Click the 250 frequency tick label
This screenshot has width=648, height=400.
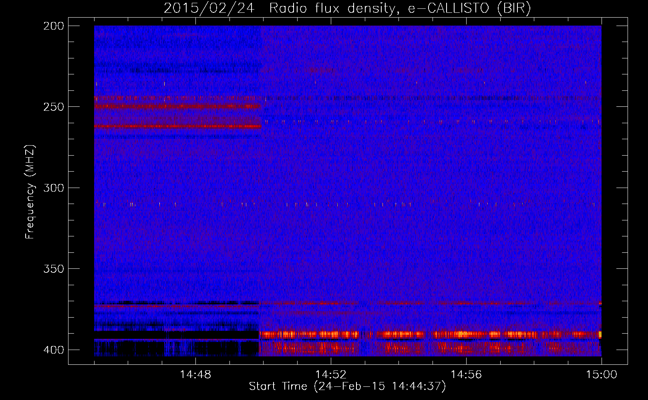54,107
